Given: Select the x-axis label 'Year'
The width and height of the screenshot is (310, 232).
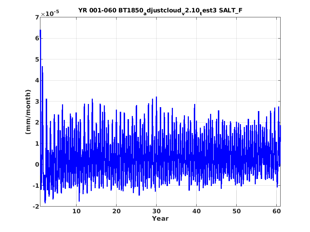Looking at the screenshot, I should pyautogui.click(x=160, y=219).
